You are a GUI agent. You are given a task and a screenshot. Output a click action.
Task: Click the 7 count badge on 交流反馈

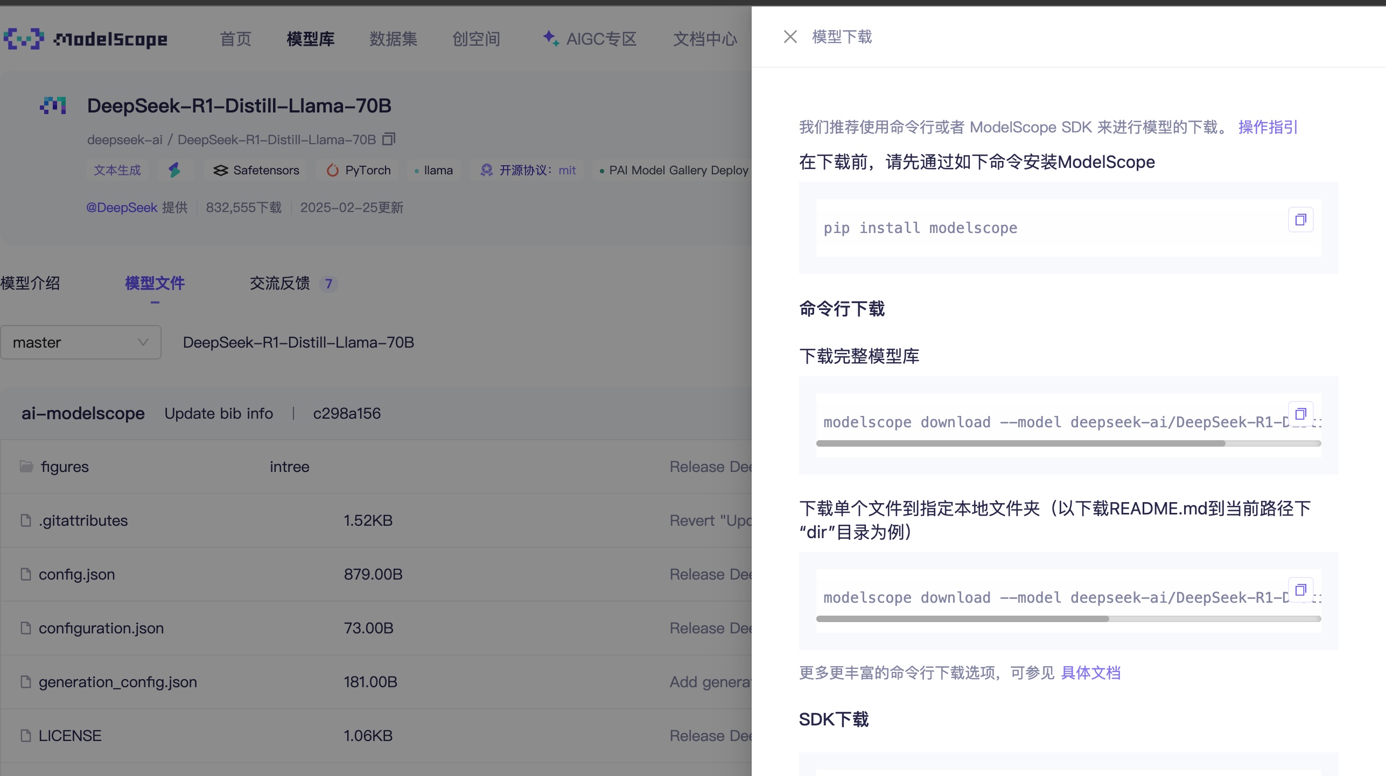328,284
